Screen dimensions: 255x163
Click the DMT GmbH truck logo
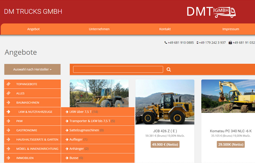[211, 12]
